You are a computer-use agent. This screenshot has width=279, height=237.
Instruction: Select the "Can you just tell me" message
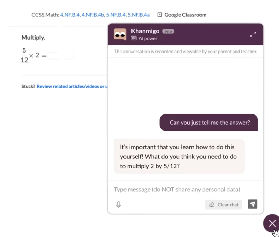pyautogui.click(x=209, y=123)
